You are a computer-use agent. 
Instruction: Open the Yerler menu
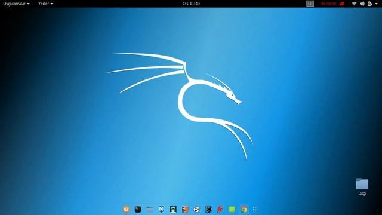[45, 4]
